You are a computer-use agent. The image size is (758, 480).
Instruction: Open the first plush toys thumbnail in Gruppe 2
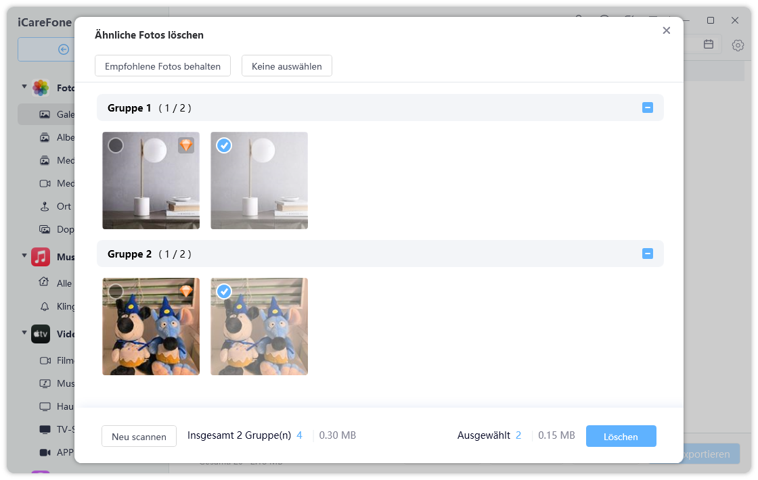(151, 327)
